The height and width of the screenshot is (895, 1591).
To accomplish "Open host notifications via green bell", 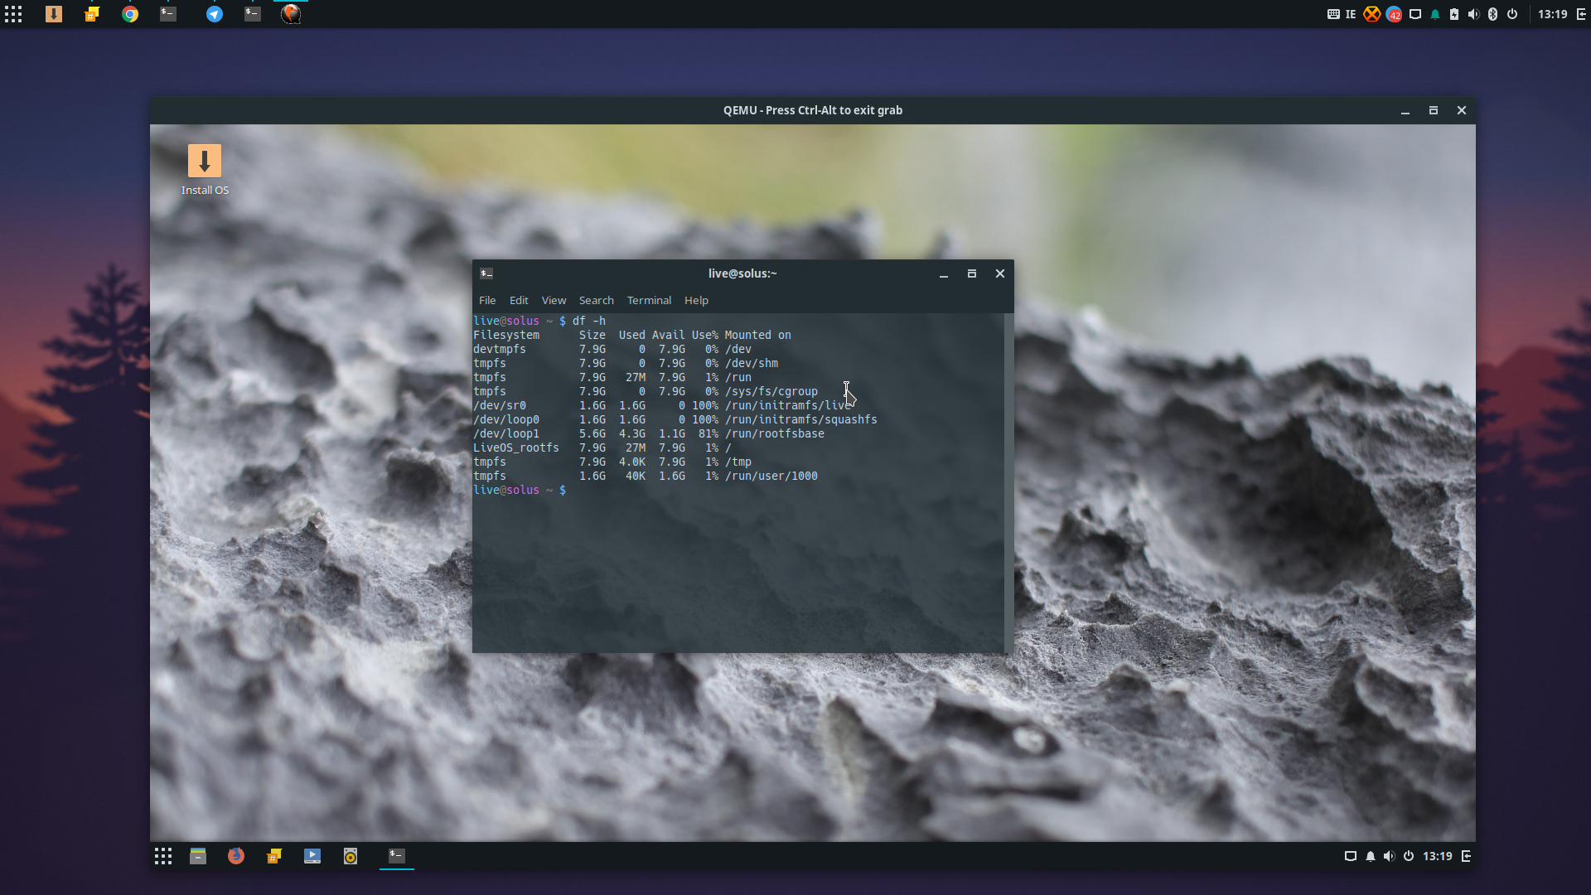I will (x=1435, y=14).
